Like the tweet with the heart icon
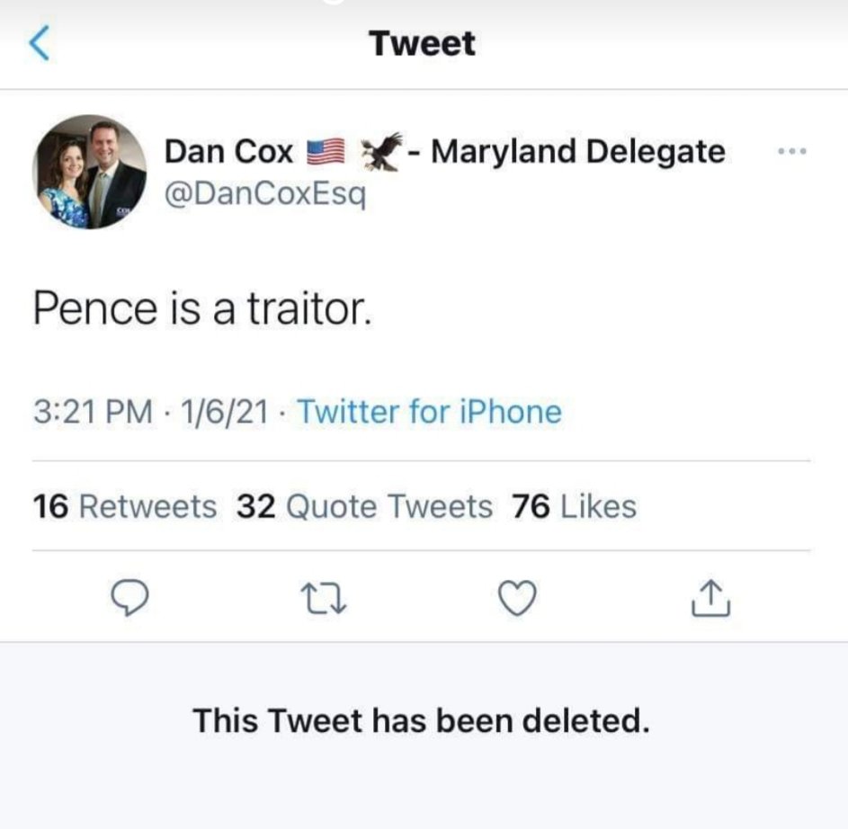This screenshot has height=829, width=848. (518, 599)
